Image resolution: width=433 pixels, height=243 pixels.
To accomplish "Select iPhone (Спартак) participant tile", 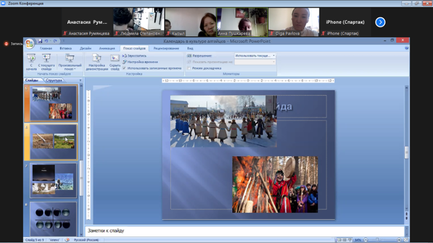I will coord(345,22).
